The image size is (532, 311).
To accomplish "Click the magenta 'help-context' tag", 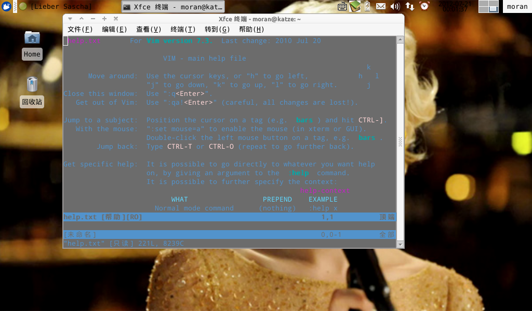I will point(325,191).
